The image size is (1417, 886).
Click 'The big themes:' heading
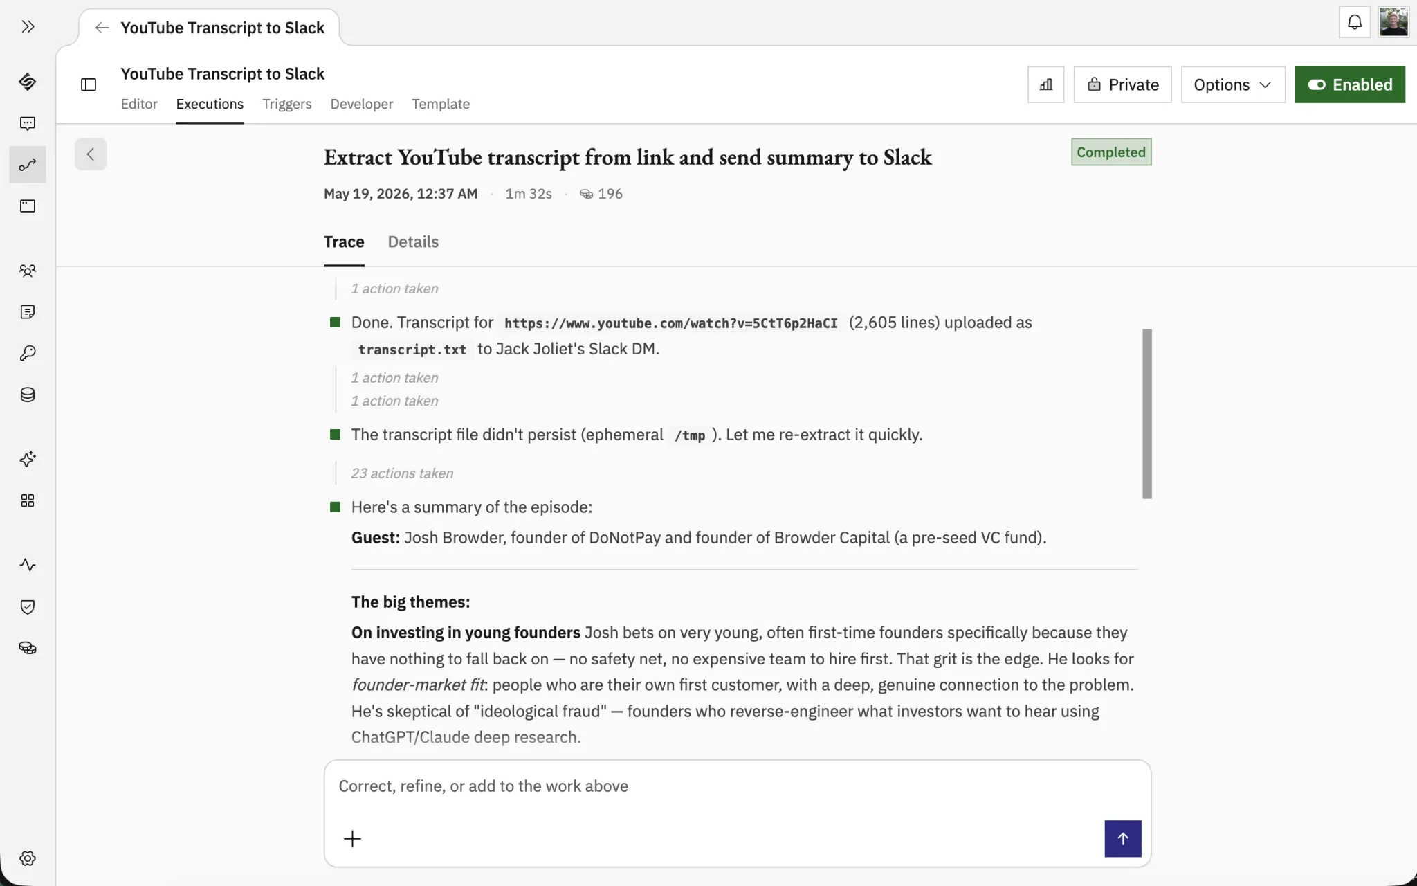(x=410, y=602)
